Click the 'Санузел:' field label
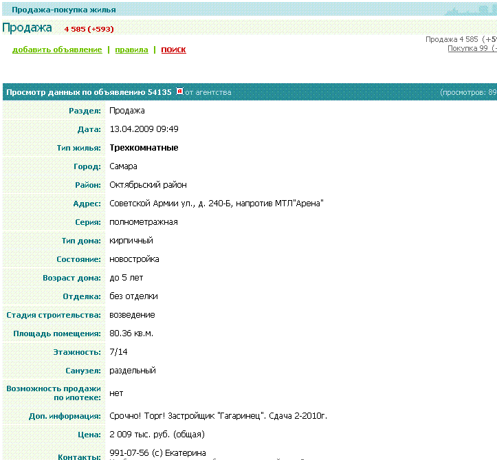The image size is (497, 460). tap(83, 371)
